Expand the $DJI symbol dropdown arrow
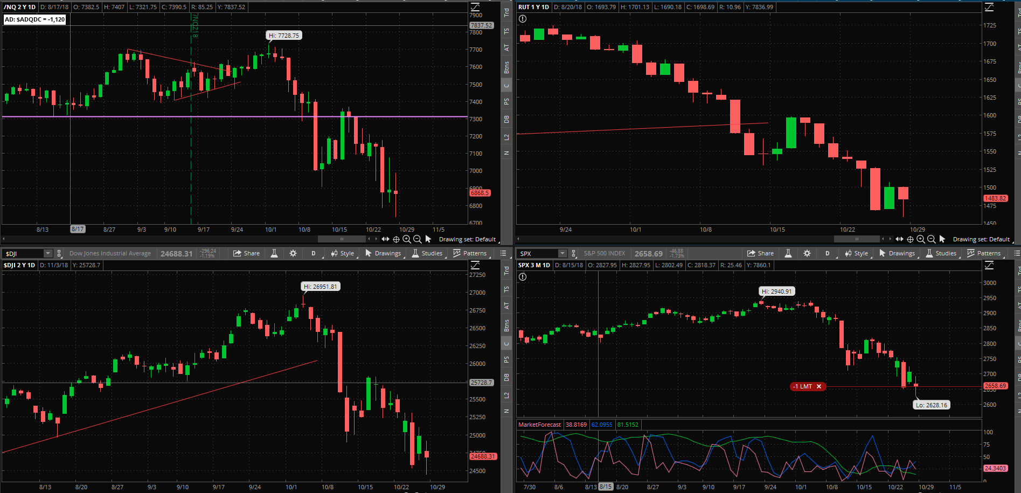The height and width of the screenshot is (493, 1021). pyautogui.click(x=48, y=253)
